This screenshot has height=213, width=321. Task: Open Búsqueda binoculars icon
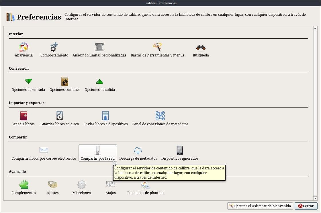click(201, 47)
